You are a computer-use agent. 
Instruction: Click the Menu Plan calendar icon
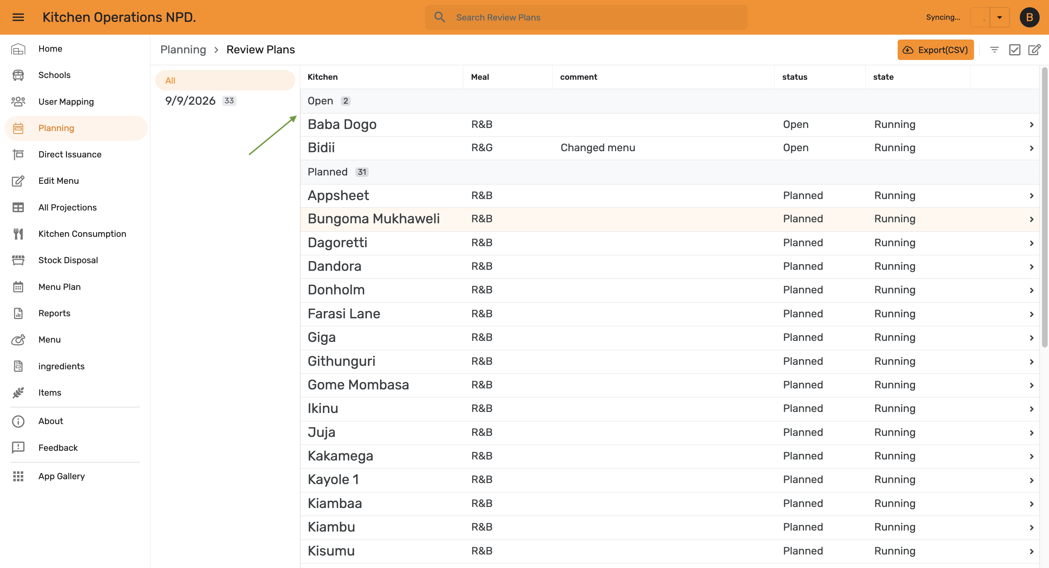(x=18, y=287)
